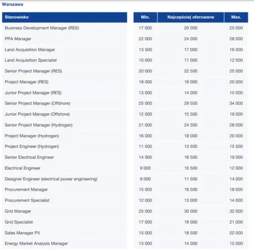254x250 pixels.
Task: Click the Stanowisko column header
Action: (x=17, y=17)
